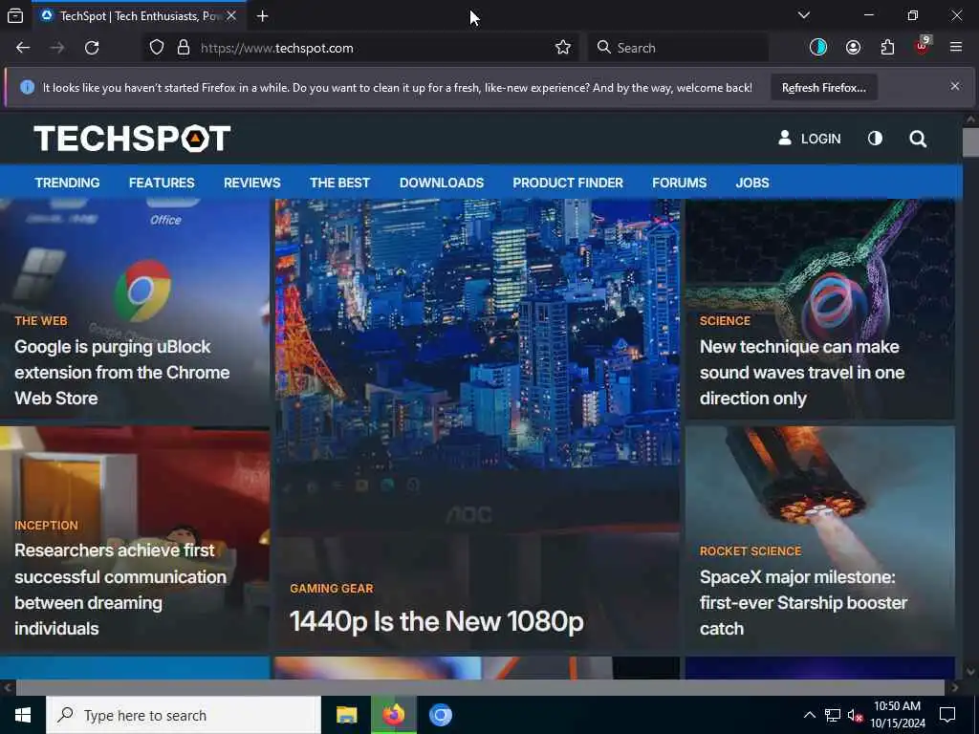The width and height of the screenshot is (979, 734).
Task: Open the tracking protection shield icon
Action: tap(157, 48)
